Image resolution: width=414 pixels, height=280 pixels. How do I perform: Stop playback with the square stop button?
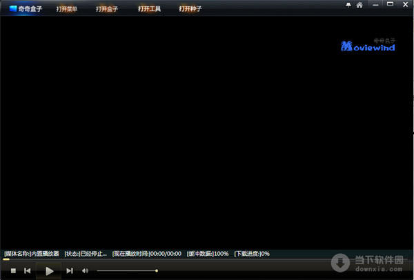(13, 271)
